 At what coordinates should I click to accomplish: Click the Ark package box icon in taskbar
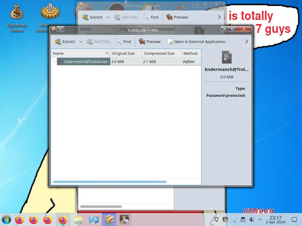click(x=109, y=220)
